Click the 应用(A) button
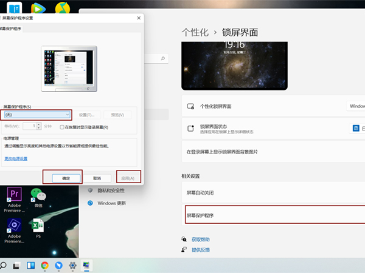365x273 pixels. pos(128,178)
